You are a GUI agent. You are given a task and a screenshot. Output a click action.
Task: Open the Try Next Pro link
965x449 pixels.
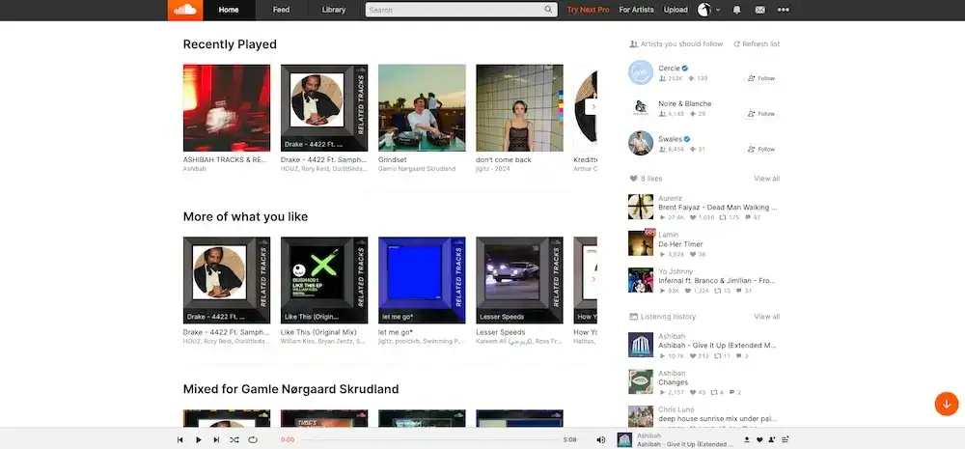[x=588, y=10]
